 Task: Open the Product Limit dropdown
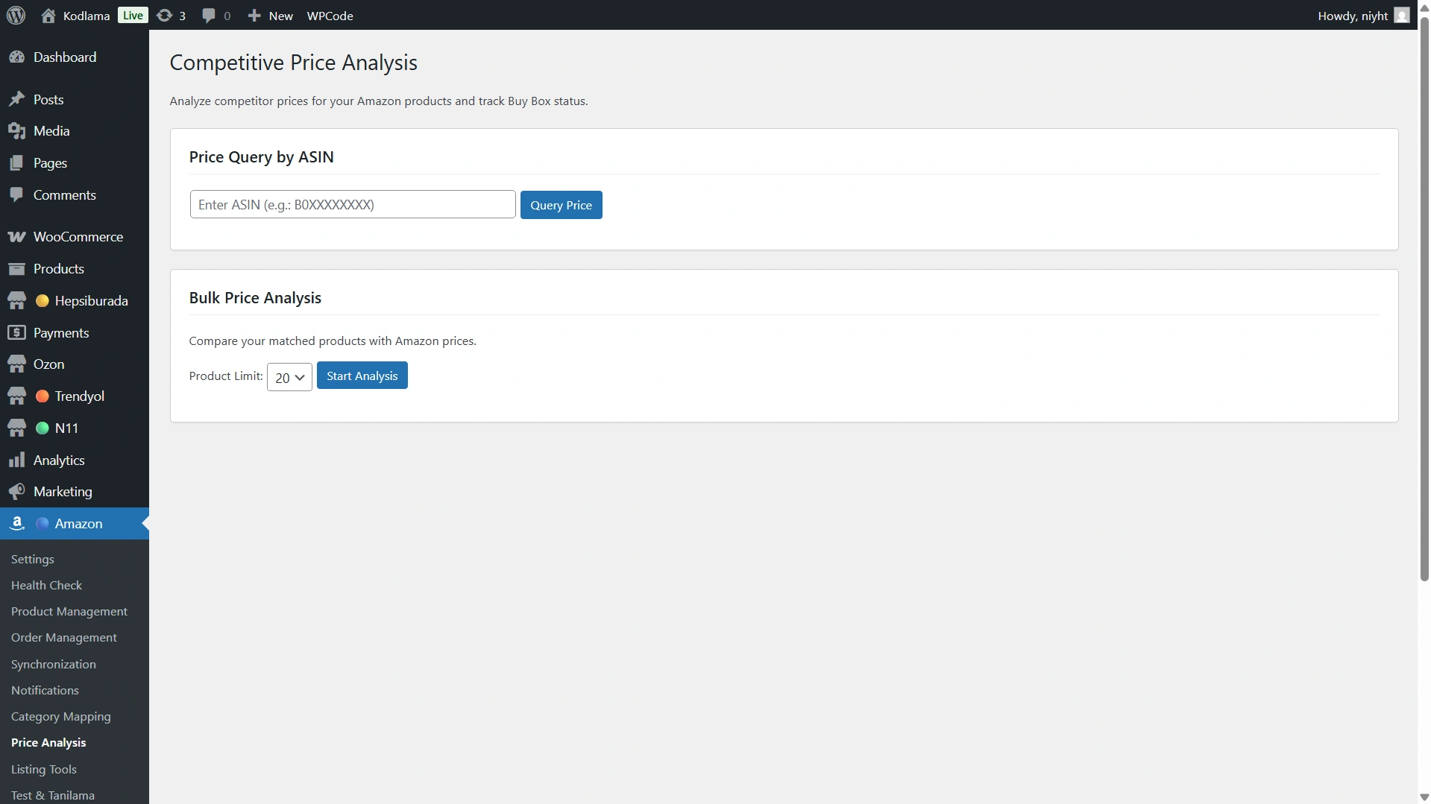click(x=289, y=377)
